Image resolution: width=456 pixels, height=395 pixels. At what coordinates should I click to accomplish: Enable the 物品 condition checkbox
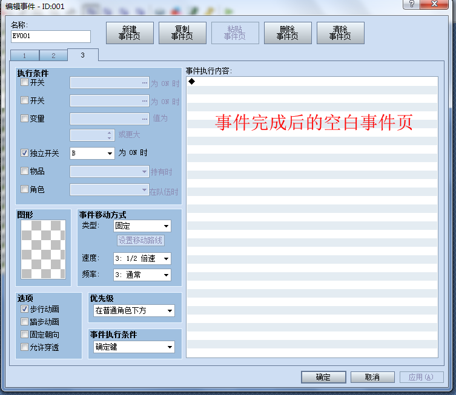pos(24,171)
